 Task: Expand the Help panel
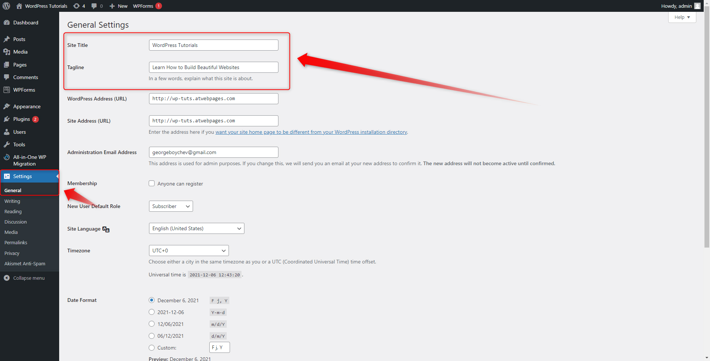click(x=682, y=17)
